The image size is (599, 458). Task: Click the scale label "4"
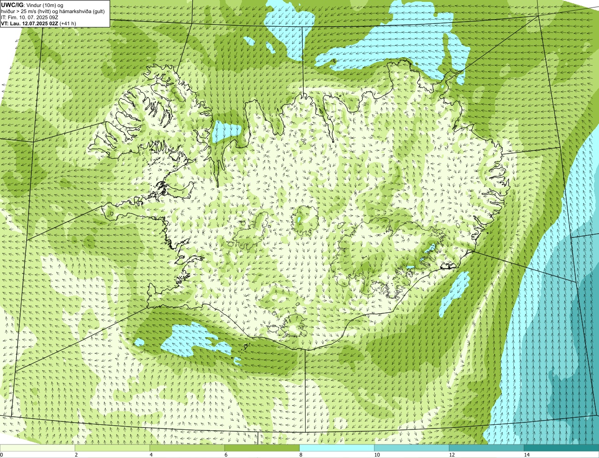[x=151, y=455]
